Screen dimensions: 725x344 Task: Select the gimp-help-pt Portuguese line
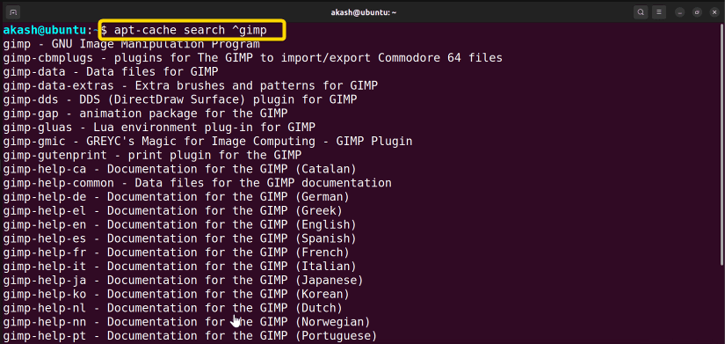190,336
